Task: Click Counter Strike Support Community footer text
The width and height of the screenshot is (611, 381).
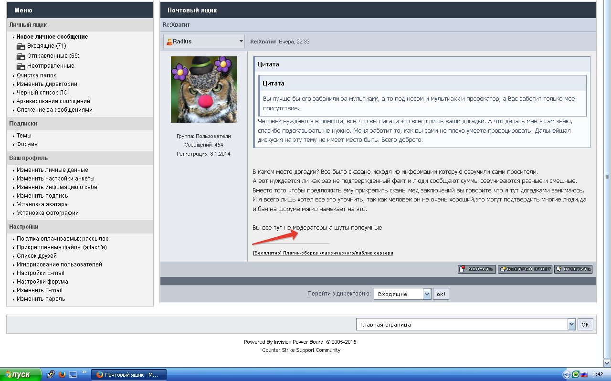Action: click(301, 350)
